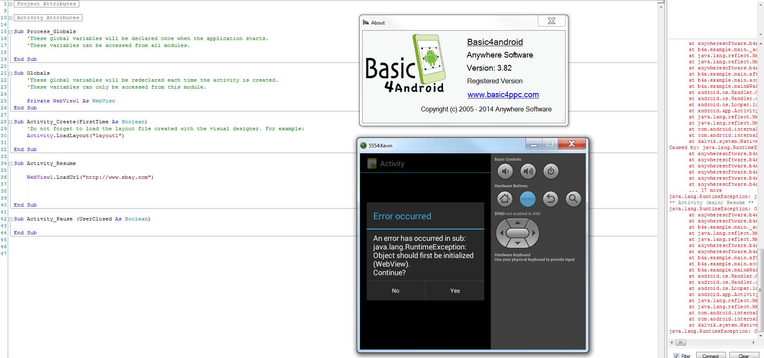
Task: Toggle the Filter checkbox in log panel
Action: [x=676, y=356]
